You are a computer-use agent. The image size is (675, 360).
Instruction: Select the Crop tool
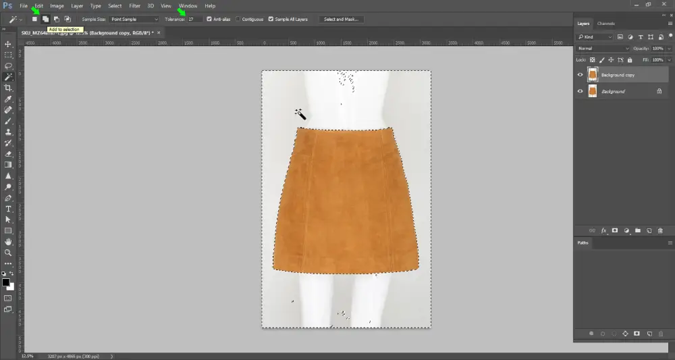tap(7, 88)
